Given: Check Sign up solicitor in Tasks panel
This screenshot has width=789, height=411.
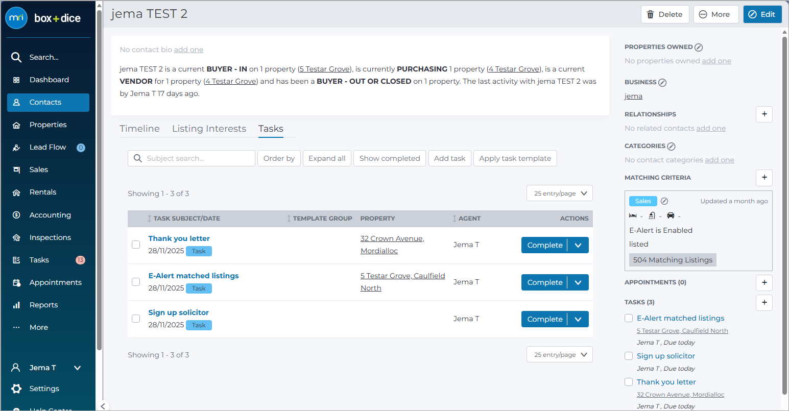Looking at the screenshot, I should point(629,356).
